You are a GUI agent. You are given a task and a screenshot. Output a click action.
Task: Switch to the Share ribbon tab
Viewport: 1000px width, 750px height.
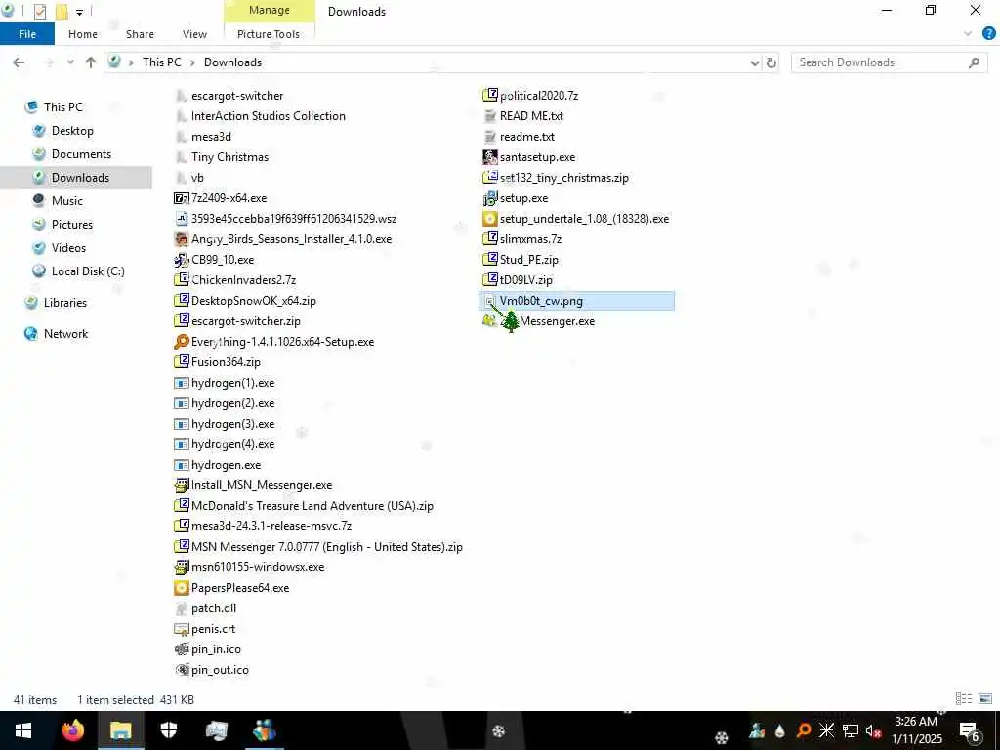tap(140, 34)
